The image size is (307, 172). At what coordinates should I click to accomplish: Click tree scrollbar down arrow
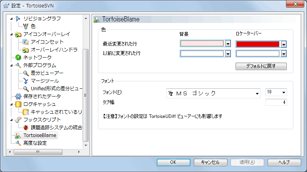86,146
